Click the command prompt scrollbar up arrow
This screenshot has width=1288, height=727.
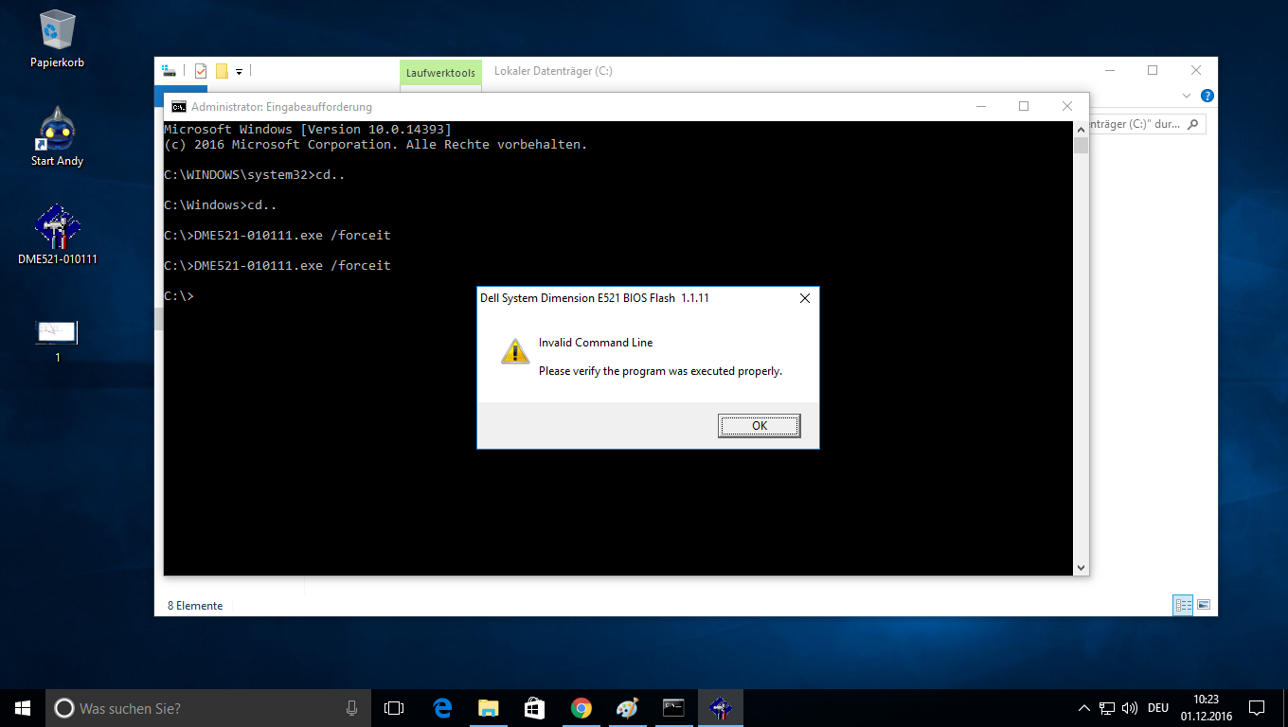(x=1081, y=130)
